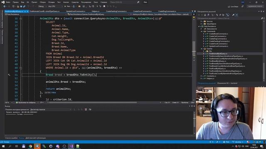This screenshot has width=266, height=149.
Task: Open the Output source dropdown
Action: 51,109
